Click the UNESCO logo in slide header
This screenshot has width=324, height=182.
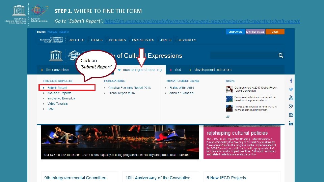(19, 11)
